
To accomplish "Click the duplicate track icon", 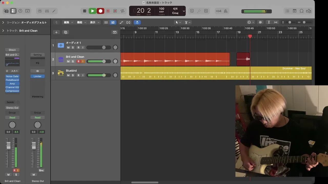I will point(66,32).
